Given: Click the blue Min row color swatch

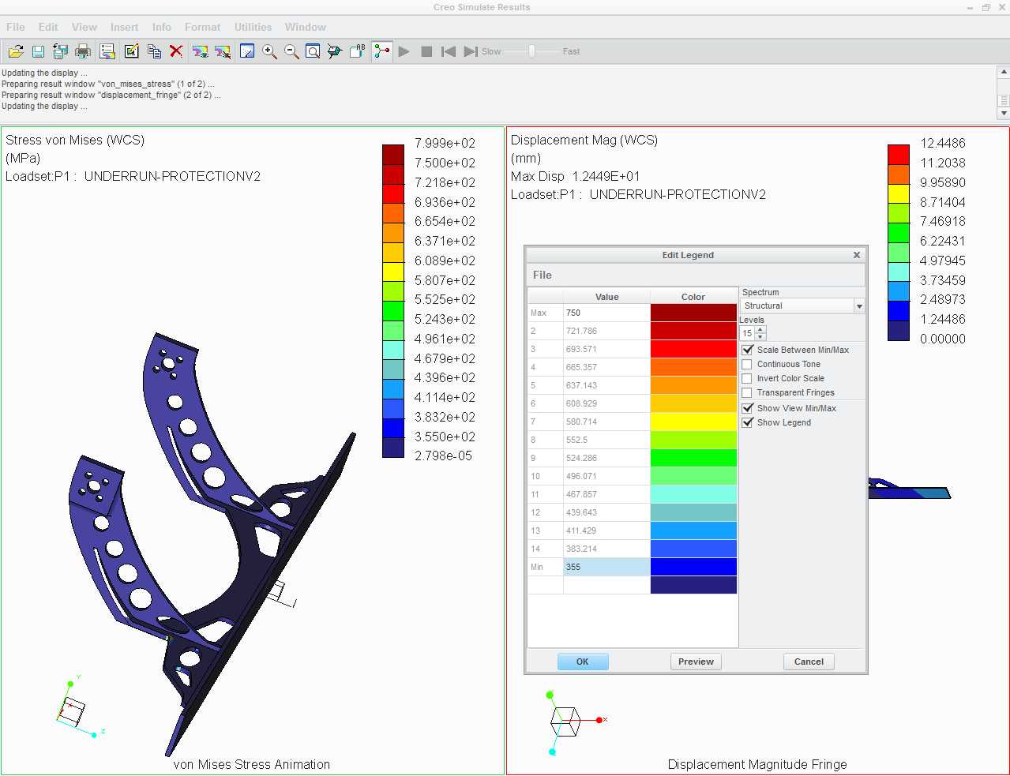Looking at the screenshot, I should (x=693, y=567).
